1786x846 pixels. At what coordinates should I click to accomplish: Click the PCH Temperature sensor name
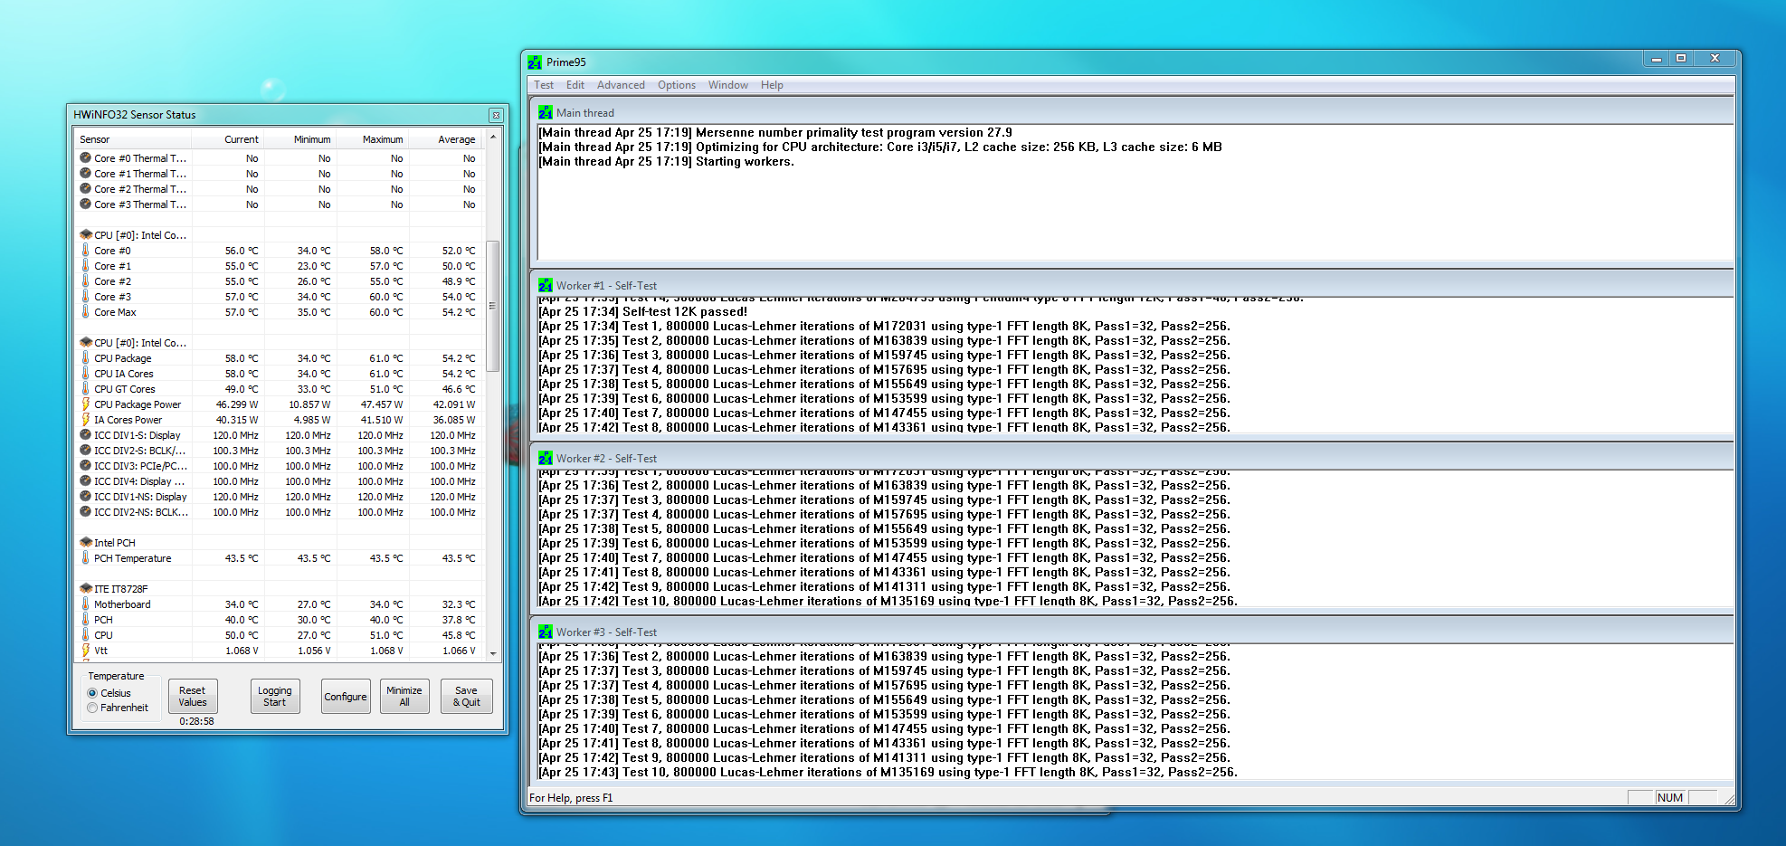tap(133, 558)
